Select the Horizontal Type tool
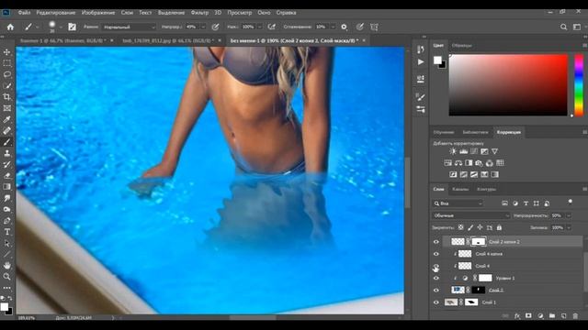Screen dimensions: 588x330 point(6,232)
